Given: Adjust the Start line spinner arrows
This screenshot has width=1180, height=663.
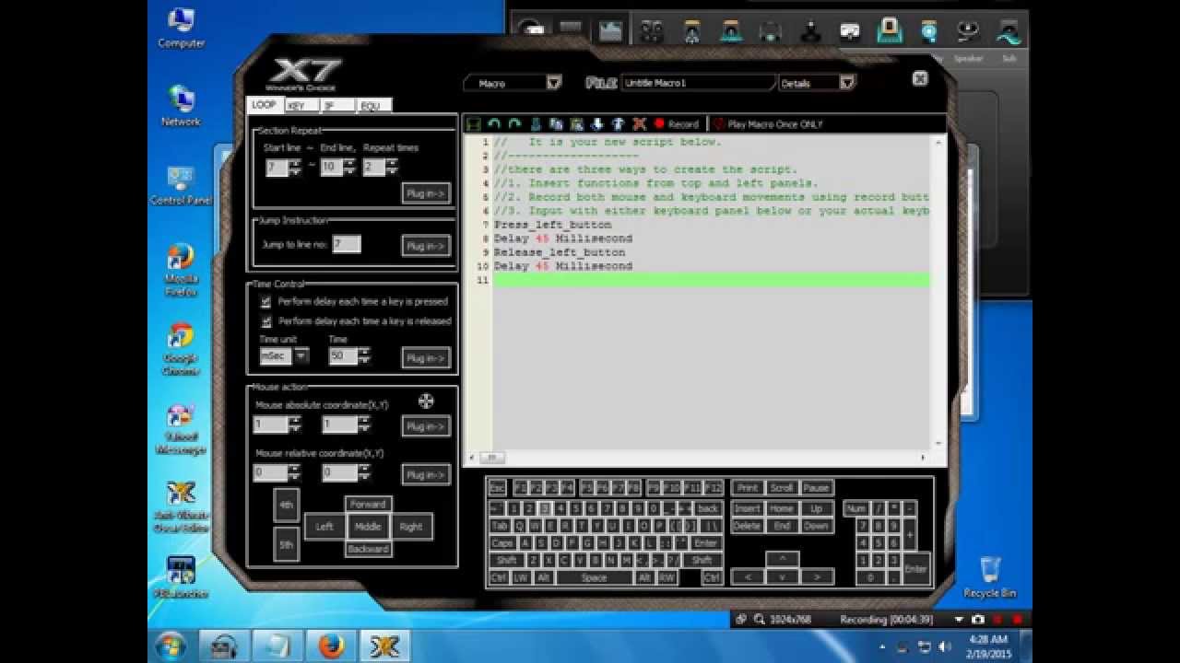Looking at the screenshot, I should click(295, 167).
